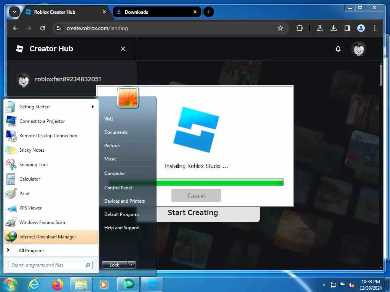Lock the computer with Lock button
390x292 pixels.
pyautogui.click(x=114, y=265)
